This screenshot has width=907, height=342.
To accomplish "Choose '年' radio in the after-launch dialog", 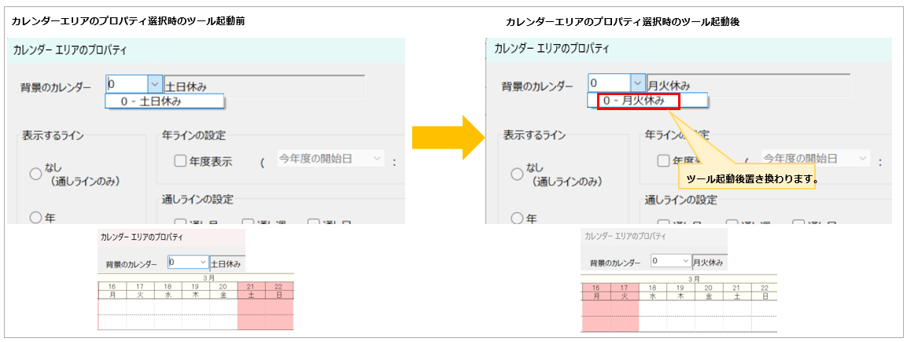I will 518,218.
